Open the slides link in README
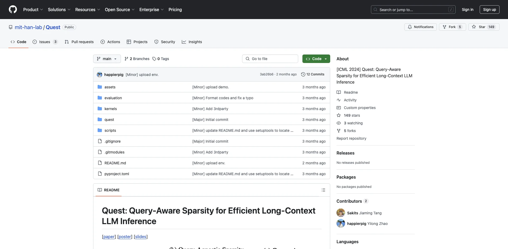 point(140,237)
